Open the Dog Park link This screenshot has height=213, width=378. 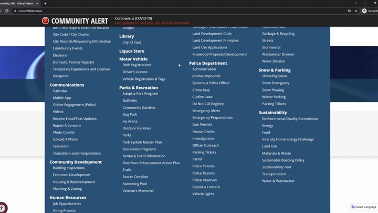(x=130, y=115)
